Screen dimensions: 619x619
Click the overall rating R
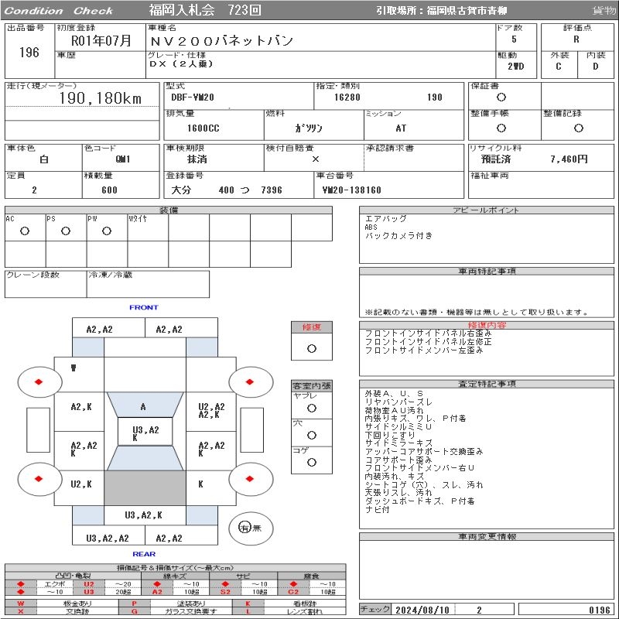576,39
